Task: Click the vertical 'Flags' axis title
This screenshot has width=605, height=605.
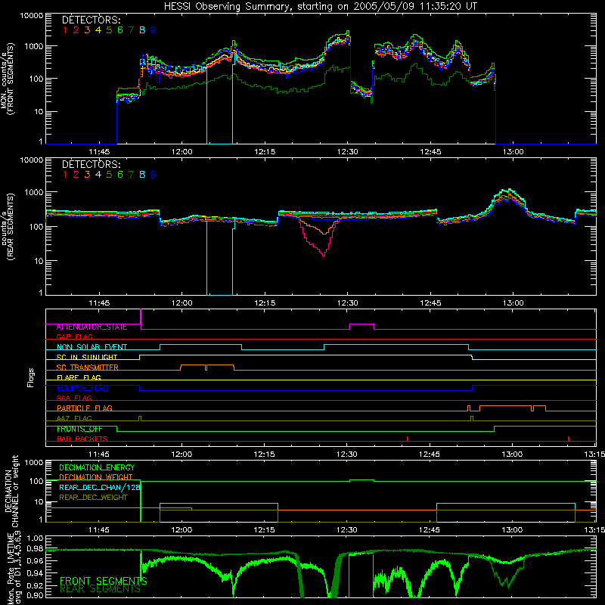Action: (x=31, y=377)
